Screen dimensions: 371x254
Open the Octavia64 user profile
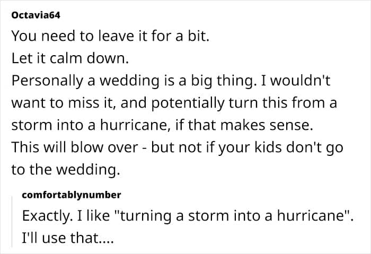pyautogui.click(x=35, y=16)
